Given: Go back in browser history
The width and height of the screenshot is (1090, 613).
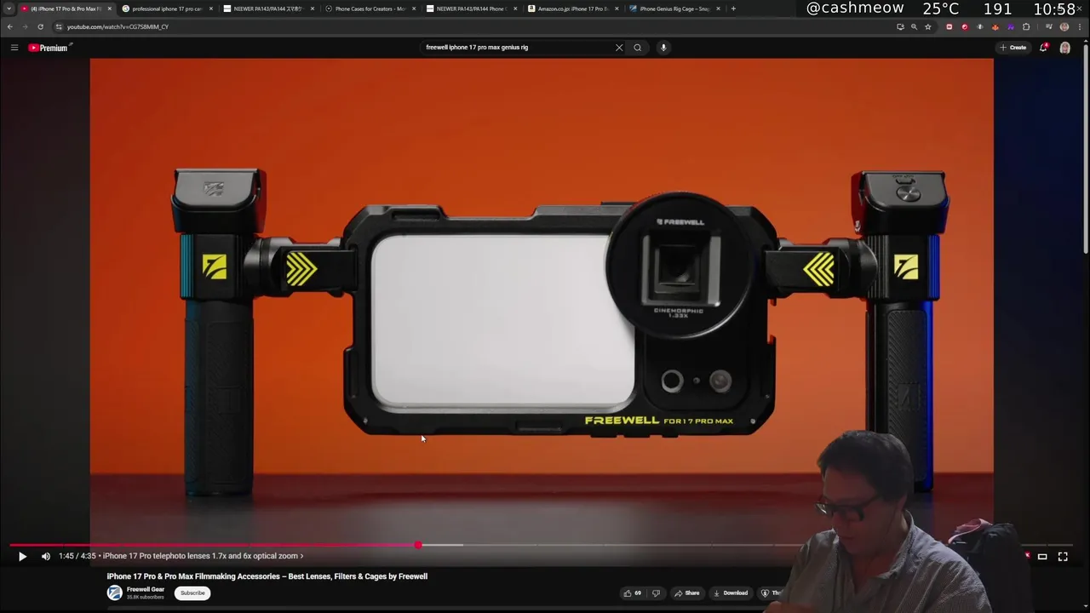Looking at the screenshot, I should tap(9, 26).
